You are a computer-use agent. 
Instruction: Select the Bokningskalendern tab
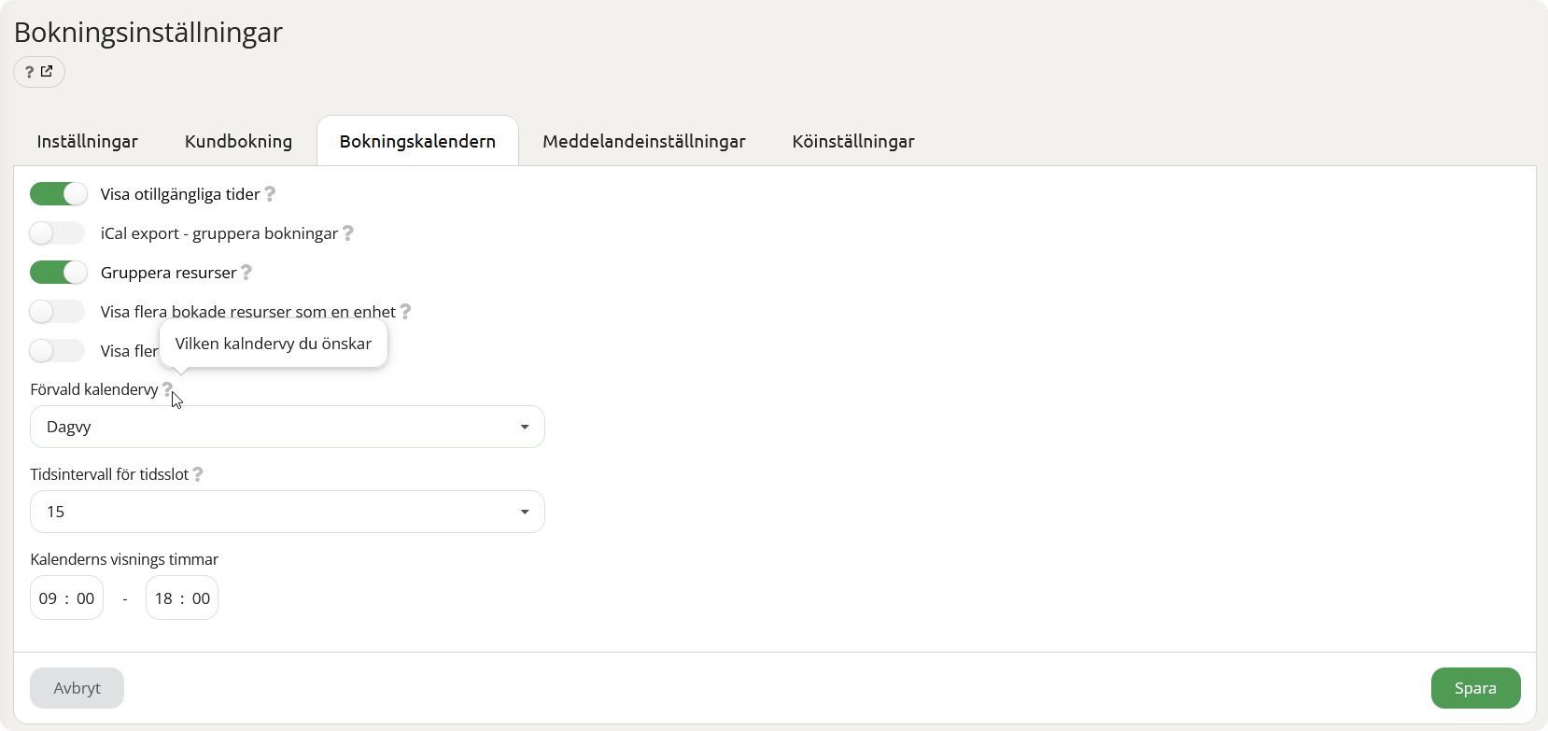point(417,141)
